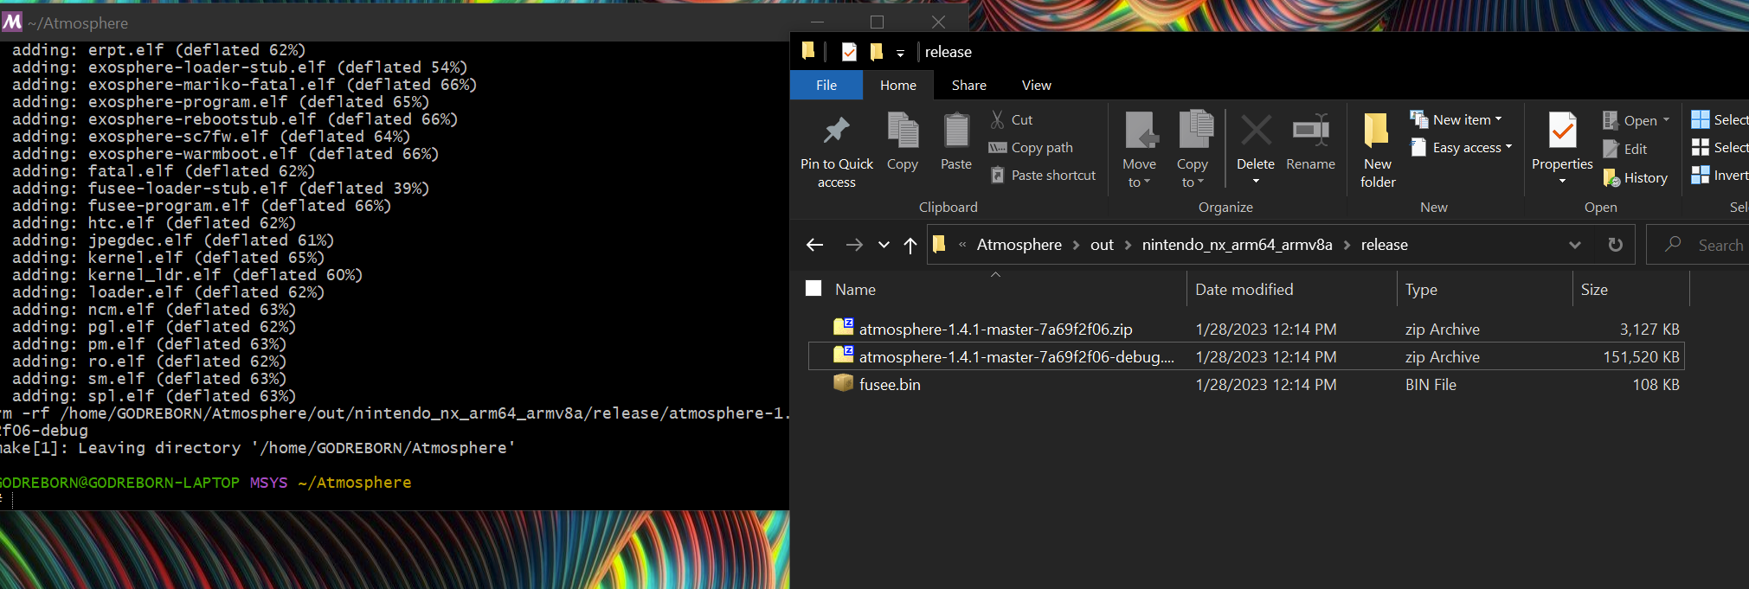Switch to the Share ribbon tab

(968, 85)
